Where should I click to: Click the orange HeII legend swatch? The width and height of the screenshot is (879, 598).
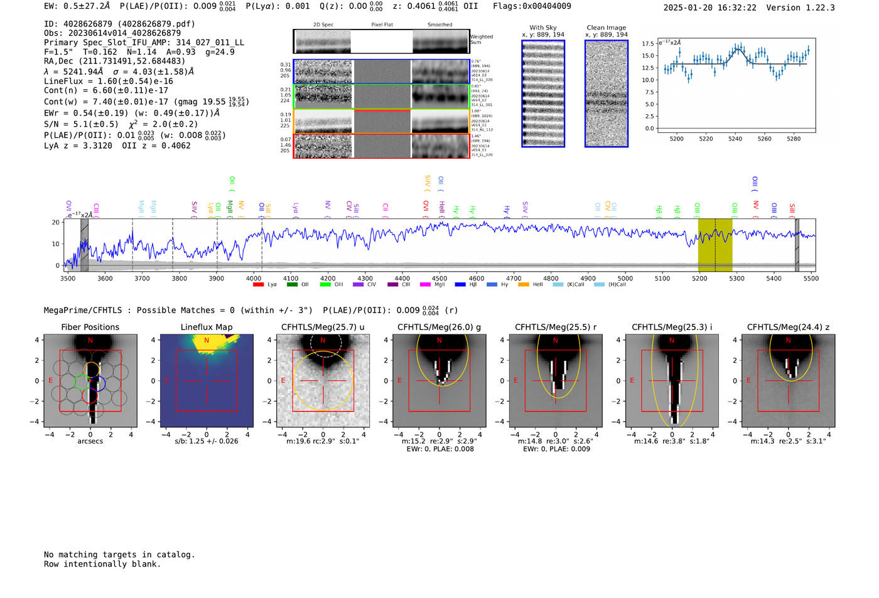(524, 285)
